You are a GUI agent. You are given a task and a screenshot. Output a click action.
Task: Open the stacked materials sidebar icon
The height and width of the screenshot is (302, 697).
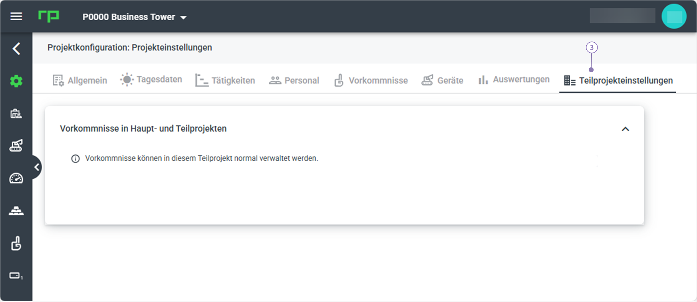(16, 211)
